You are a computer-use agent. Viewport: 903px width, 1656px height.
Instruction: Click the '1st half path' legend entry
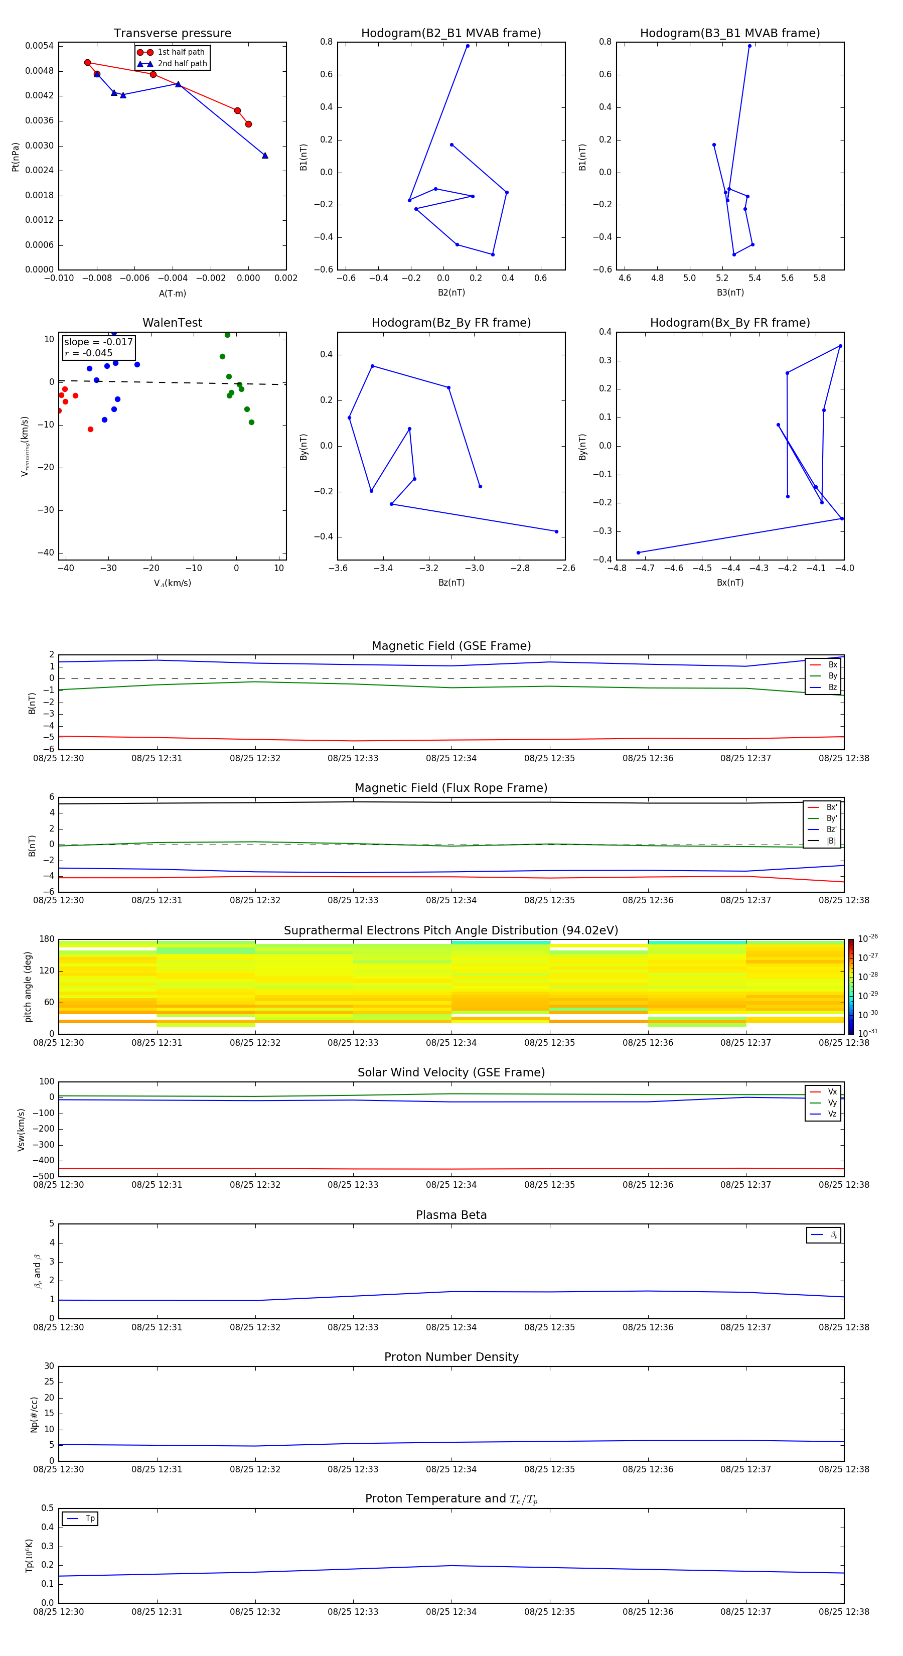(171, 52)
